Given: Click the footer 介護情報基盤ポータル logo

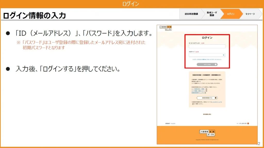Looking at the screenshot, I should coord(207,133).
